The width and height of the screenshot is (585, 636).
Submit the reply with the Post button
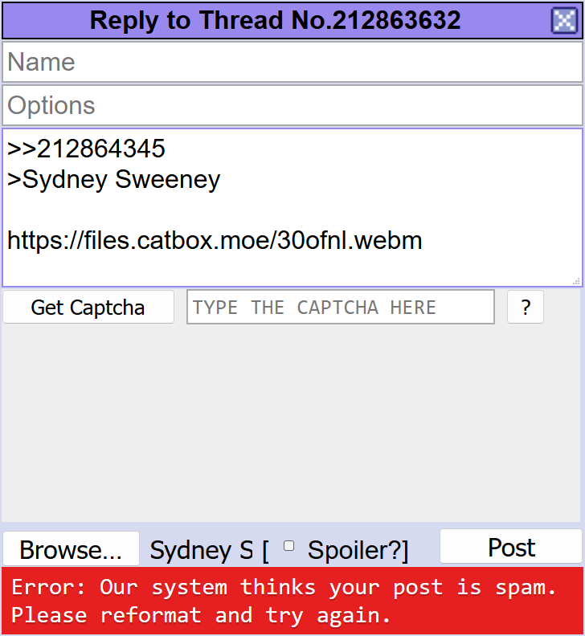[x=511, y=546]
